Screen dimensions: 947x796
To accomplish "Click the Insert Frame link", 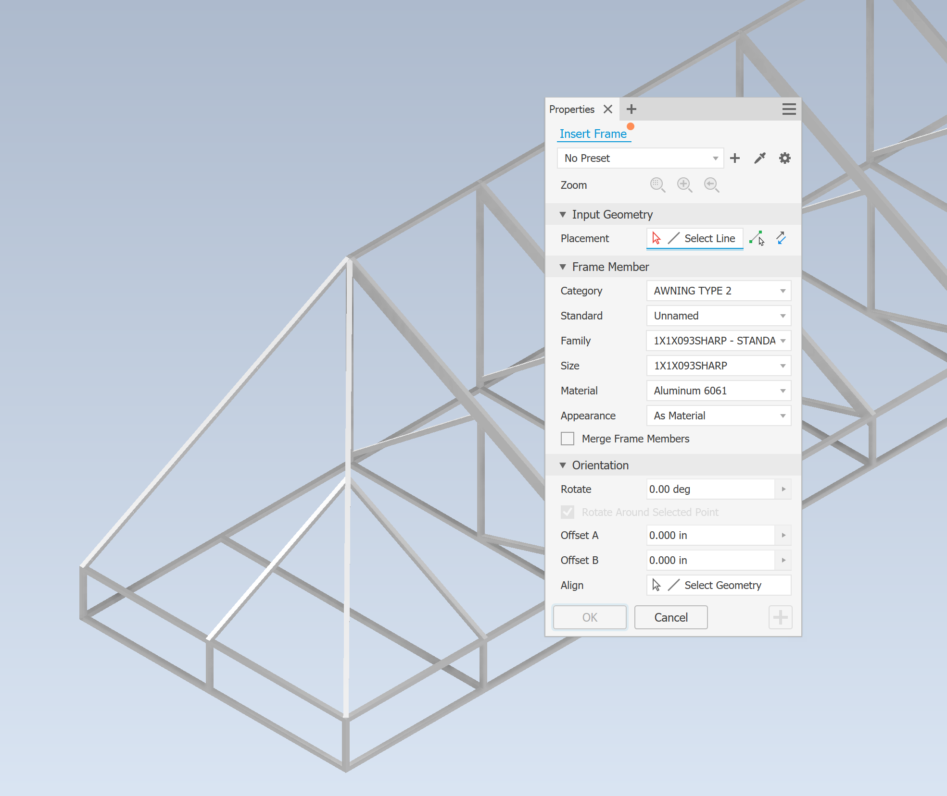I will (593, 134).
